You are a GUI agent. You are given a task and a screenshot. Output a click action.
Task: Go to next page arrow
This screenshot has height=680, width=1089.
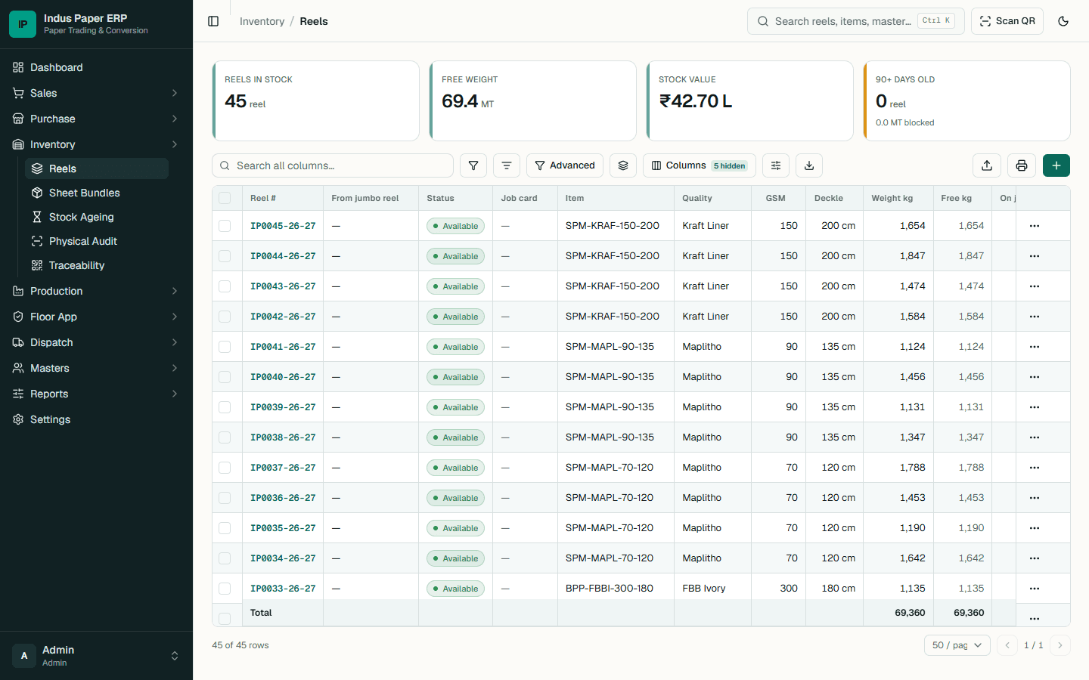click(x=1060, y=645)
